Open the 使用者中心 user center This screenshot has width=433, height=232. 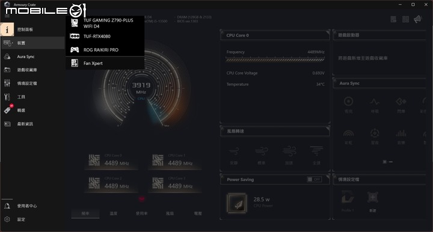32,206
